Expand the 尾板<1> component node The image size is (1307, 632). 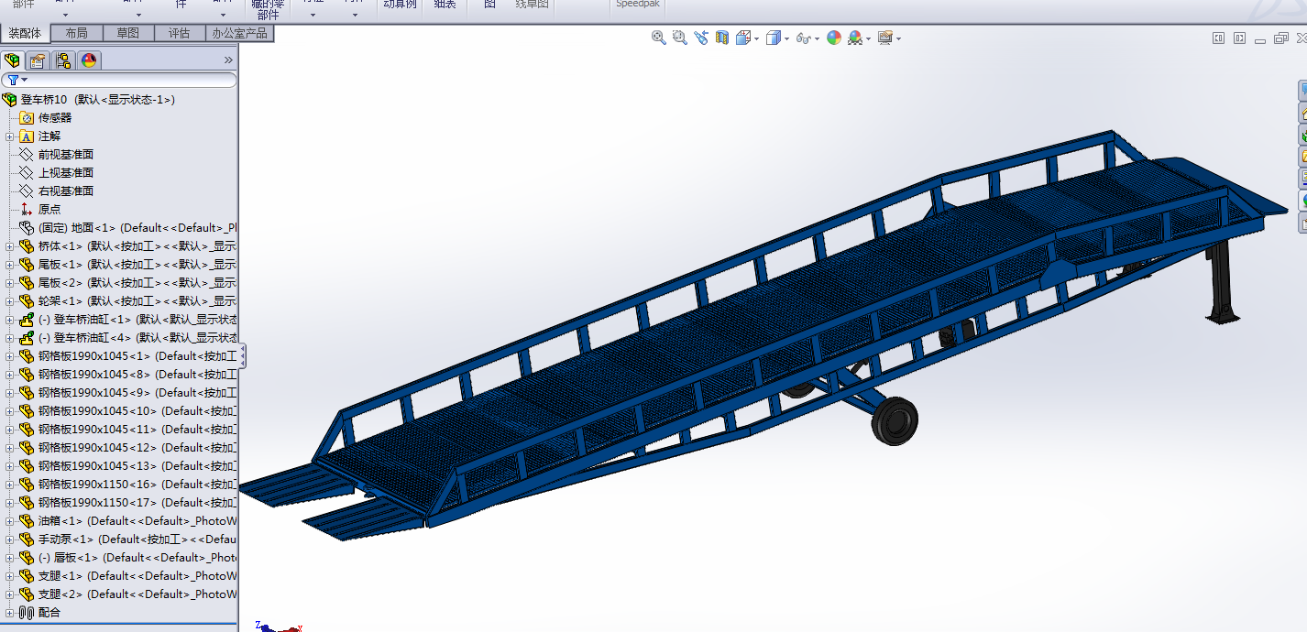pos(10,264)
